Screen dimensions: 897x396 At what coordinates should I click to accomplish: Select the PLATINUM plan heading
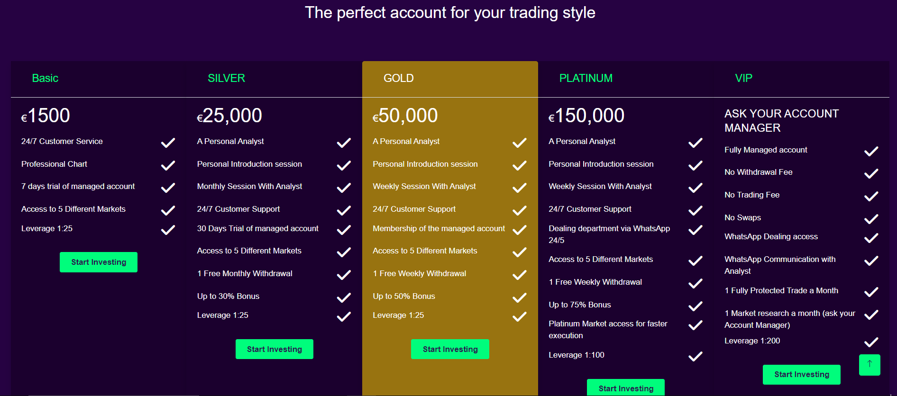click(x=586, y=78)
